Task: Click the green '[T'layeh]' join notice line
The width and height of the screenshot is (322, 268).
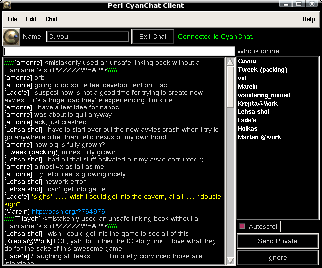Action: point(101,222)
